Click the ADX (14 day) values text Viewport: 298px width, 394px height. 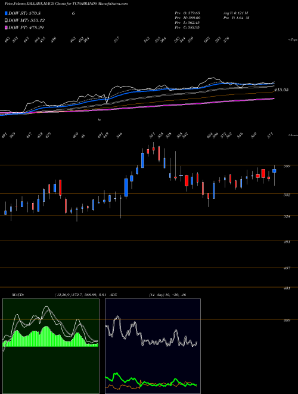point(167,295)
